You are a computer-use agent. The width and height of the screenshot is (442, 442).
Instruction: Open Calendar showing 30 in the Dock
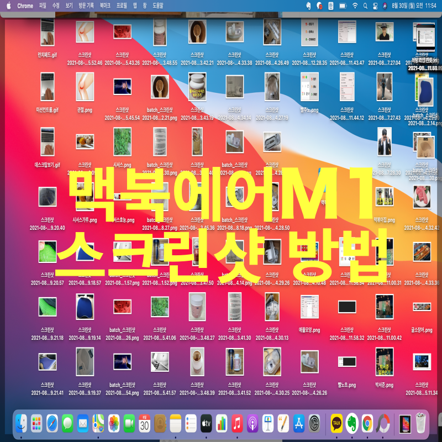click(x=145, y=423)
